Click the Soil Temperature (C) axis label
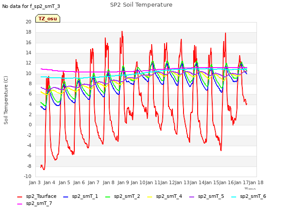The height and width of the screenshot is (212, 283). coord(6,100)
